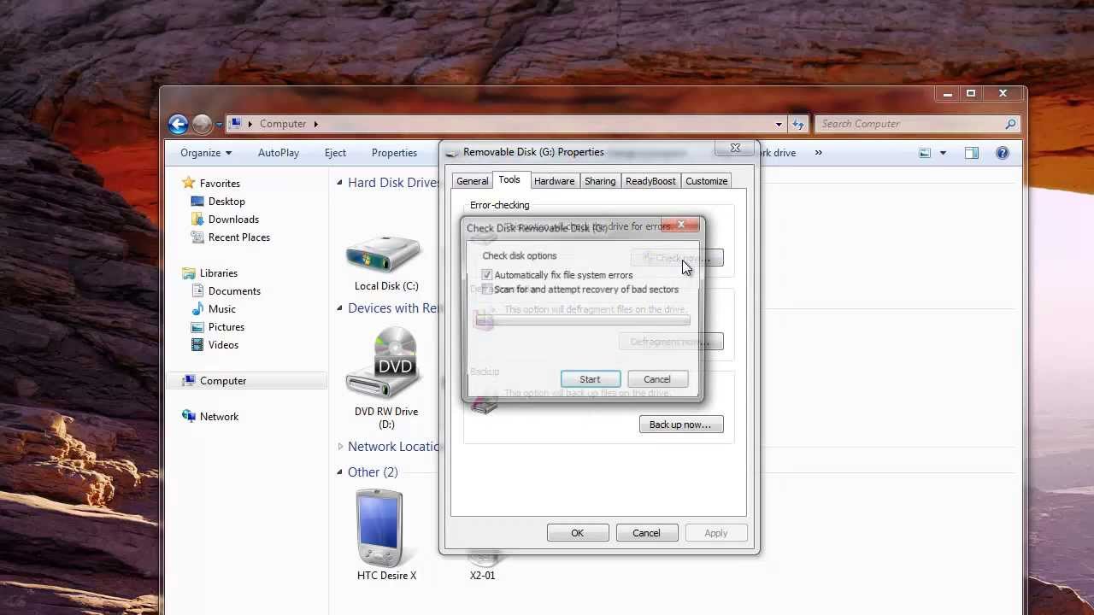
Task: Collapse the Other (2) group
Action: (340, 471)
